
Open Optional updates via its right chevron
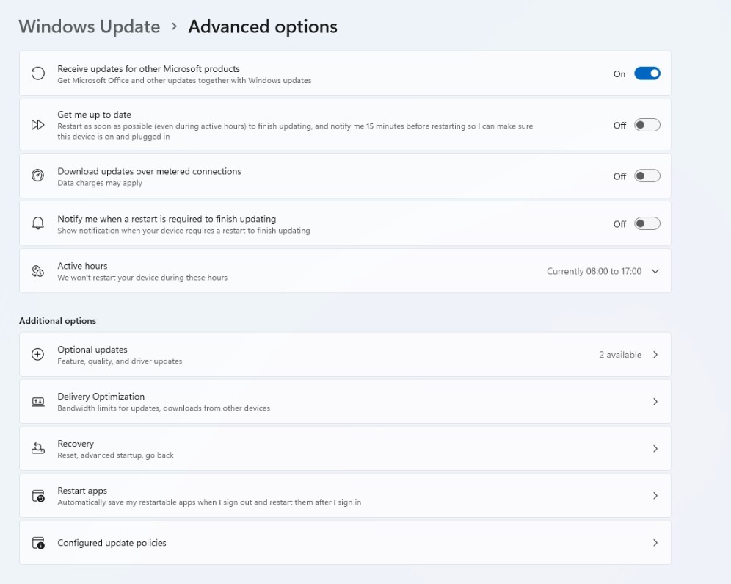[655, 355]
